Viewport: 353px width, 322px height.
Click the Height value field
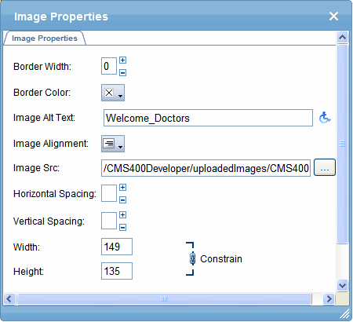(x=117, y=271)
